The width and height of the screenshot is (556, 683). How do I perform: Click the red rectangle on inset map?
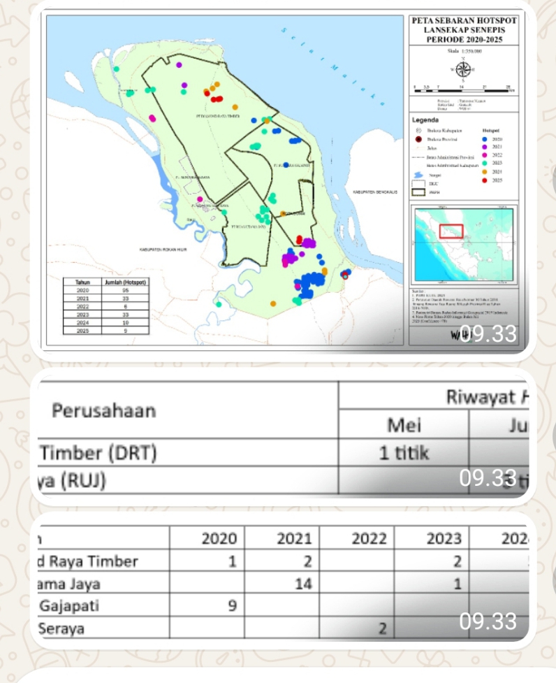(x=451, y=231)
